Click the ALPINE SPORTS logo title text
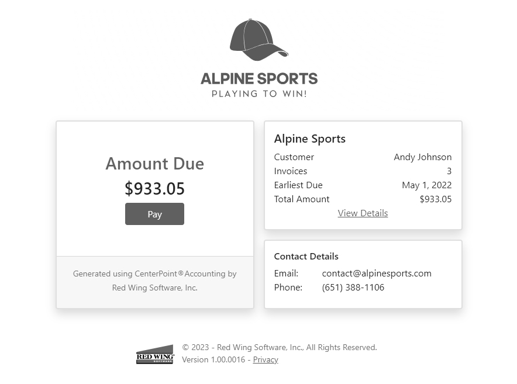The height and width of the screenshot is (384, 517). (x=259, y=79)
